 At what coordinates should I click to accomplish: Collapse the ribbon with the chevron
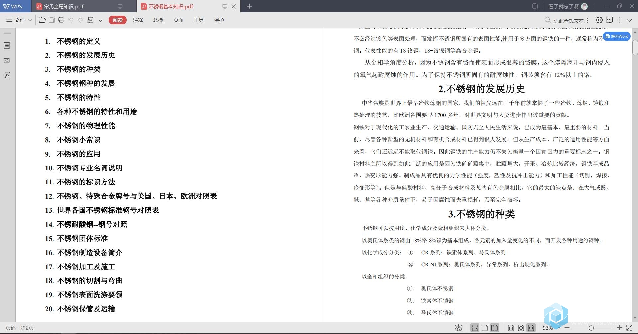click(x=629, y=20)
